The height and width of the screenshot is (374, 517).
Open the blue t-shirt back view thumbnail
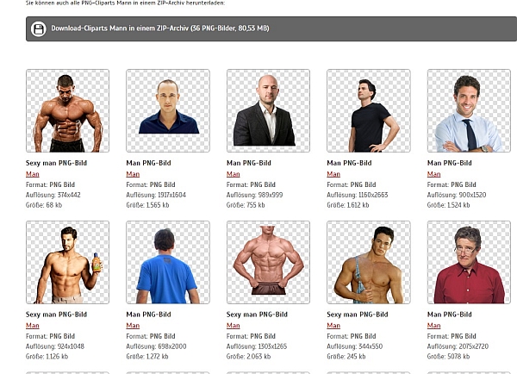[x=168, y=262]
